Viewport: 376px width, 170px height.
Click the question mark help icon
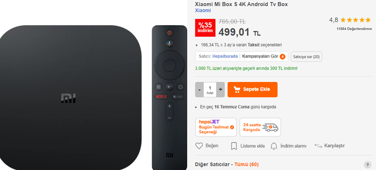point(367,165)
